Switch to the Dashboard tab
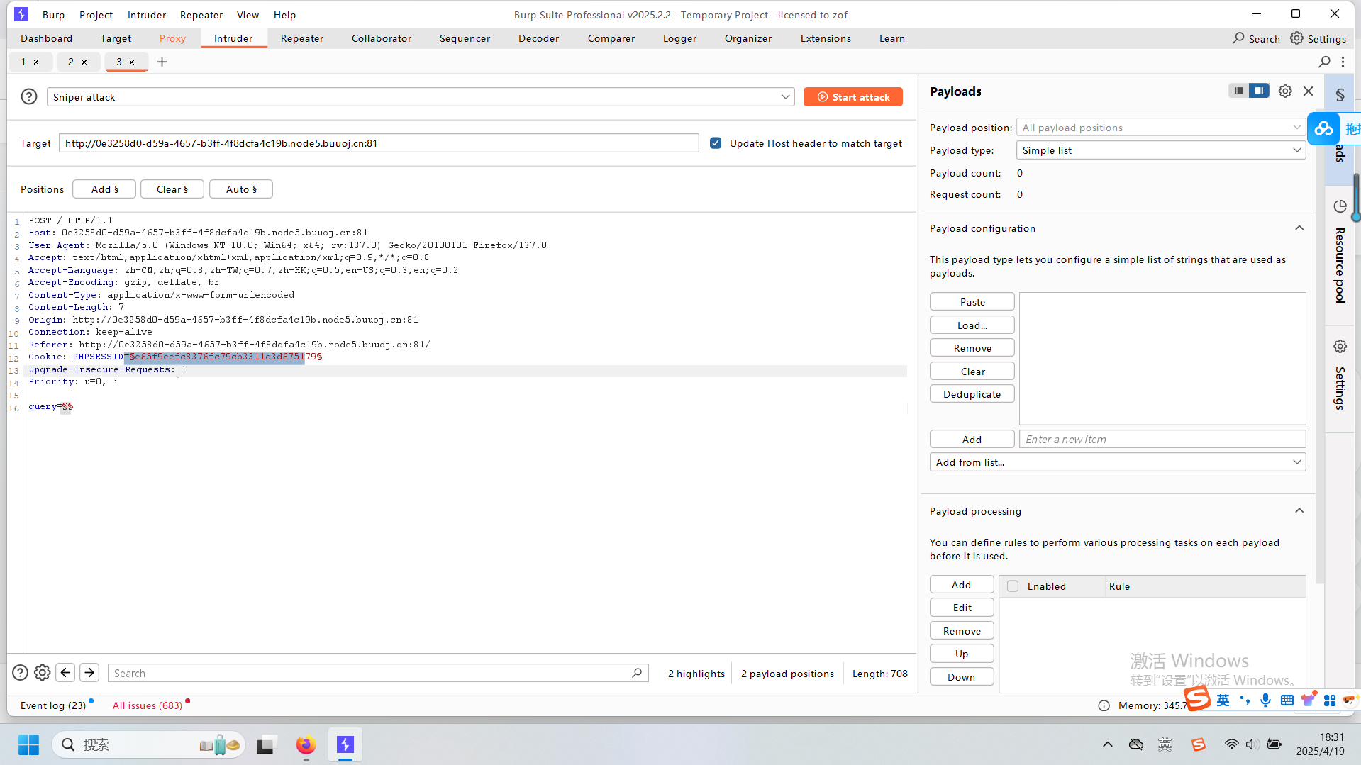Screen dimensions: 1361x765 (46, 38)
